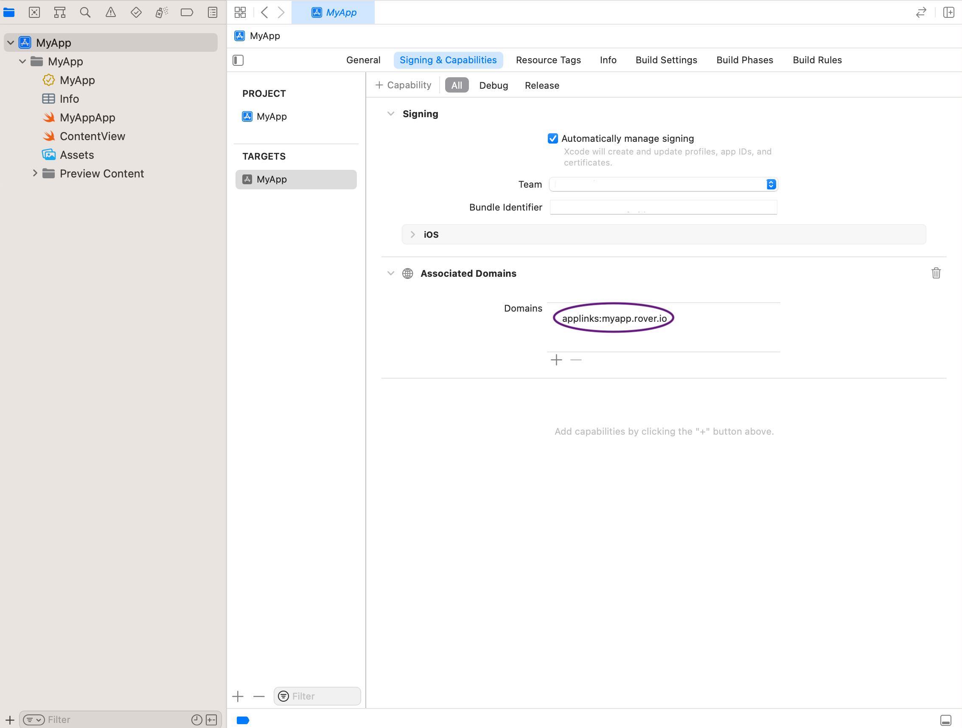Open the Issue navigator warning icon
Screen dimensions: 962x728
coord(110,12)
